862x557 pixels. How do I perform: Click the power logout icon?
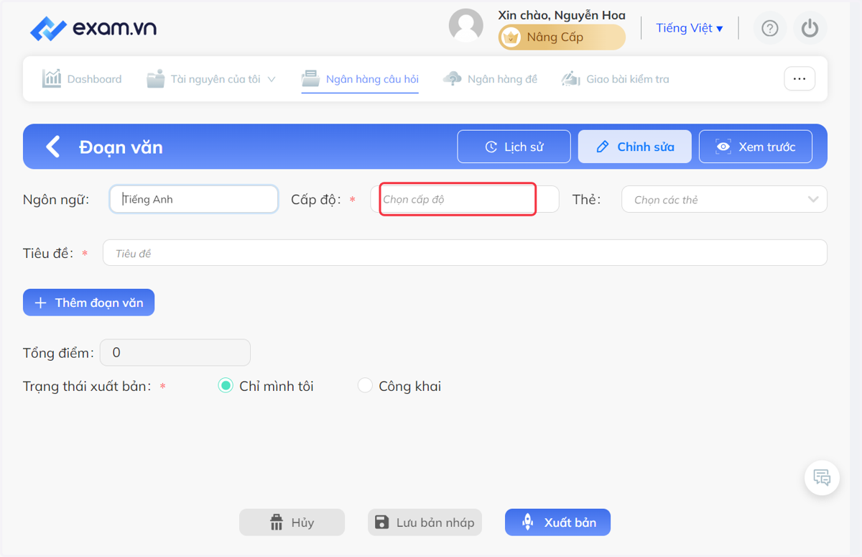tap(810, 28)
